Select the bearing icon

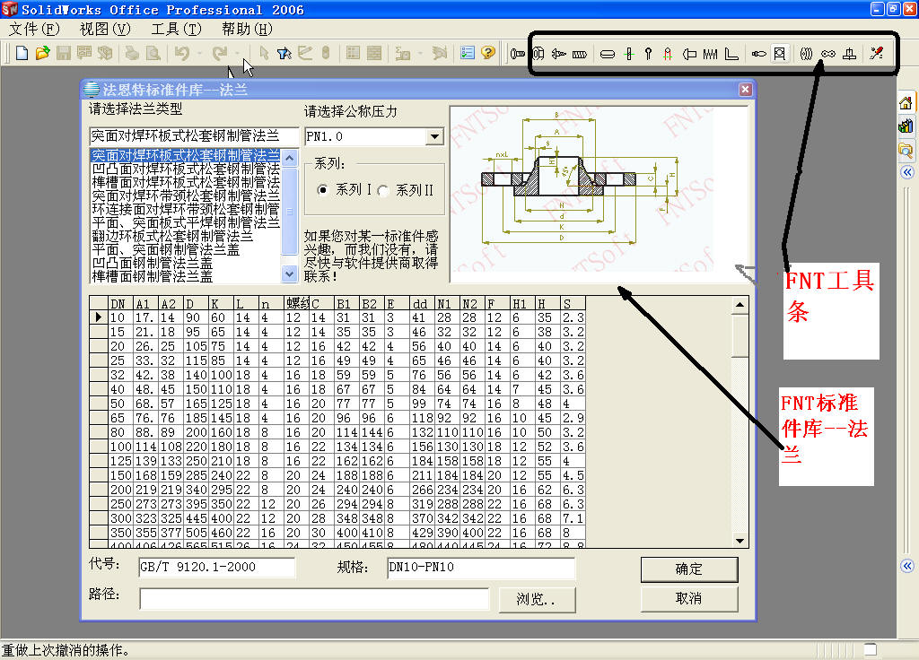[x=807, y=54]
